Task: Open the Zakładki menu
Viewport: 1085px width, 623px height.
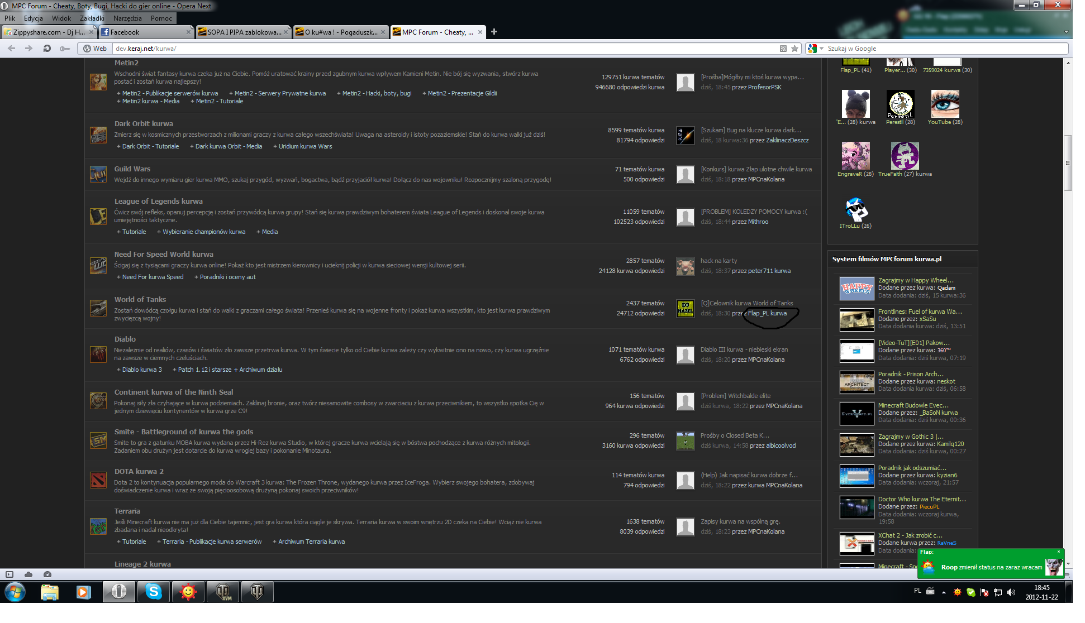Action: [92, 18]
